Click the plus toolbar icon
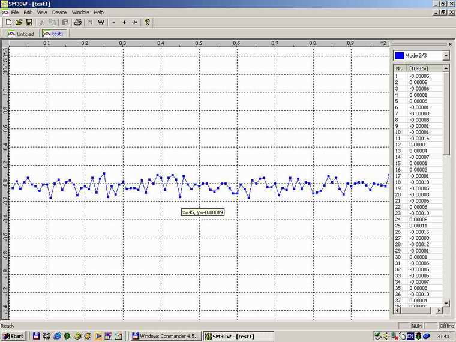The height and width of the screenshot is (342, 456). click(124, 22)
